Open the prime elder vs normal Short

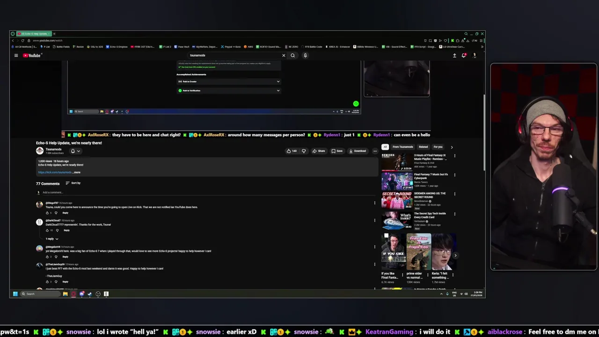[419, 251]
